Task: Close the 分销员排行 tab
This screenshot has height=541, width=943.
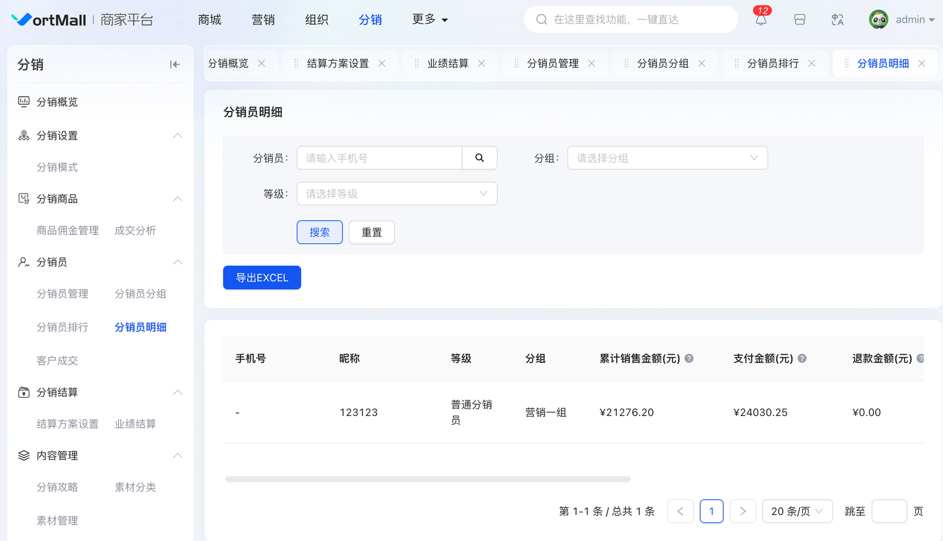Action: pos(812,64)
